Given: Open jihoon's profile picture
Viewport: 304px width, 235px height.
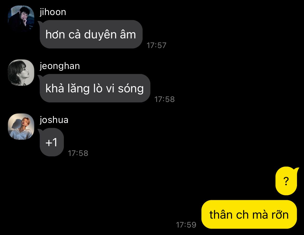Looking at the screenshot, I should tap(21, 19).
